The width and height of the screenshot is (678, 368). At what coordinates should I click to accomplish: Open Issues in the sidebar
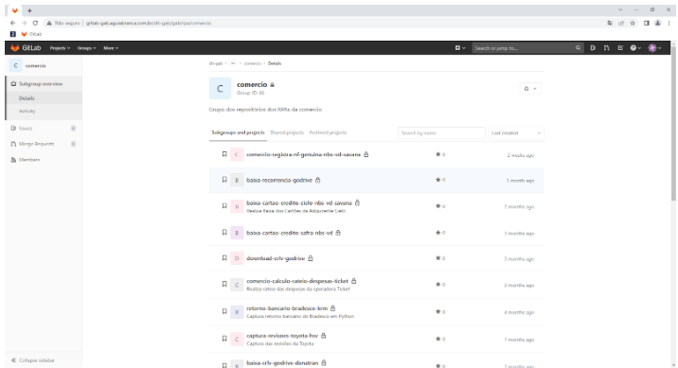pyautogui.click(x=26, y=129)
